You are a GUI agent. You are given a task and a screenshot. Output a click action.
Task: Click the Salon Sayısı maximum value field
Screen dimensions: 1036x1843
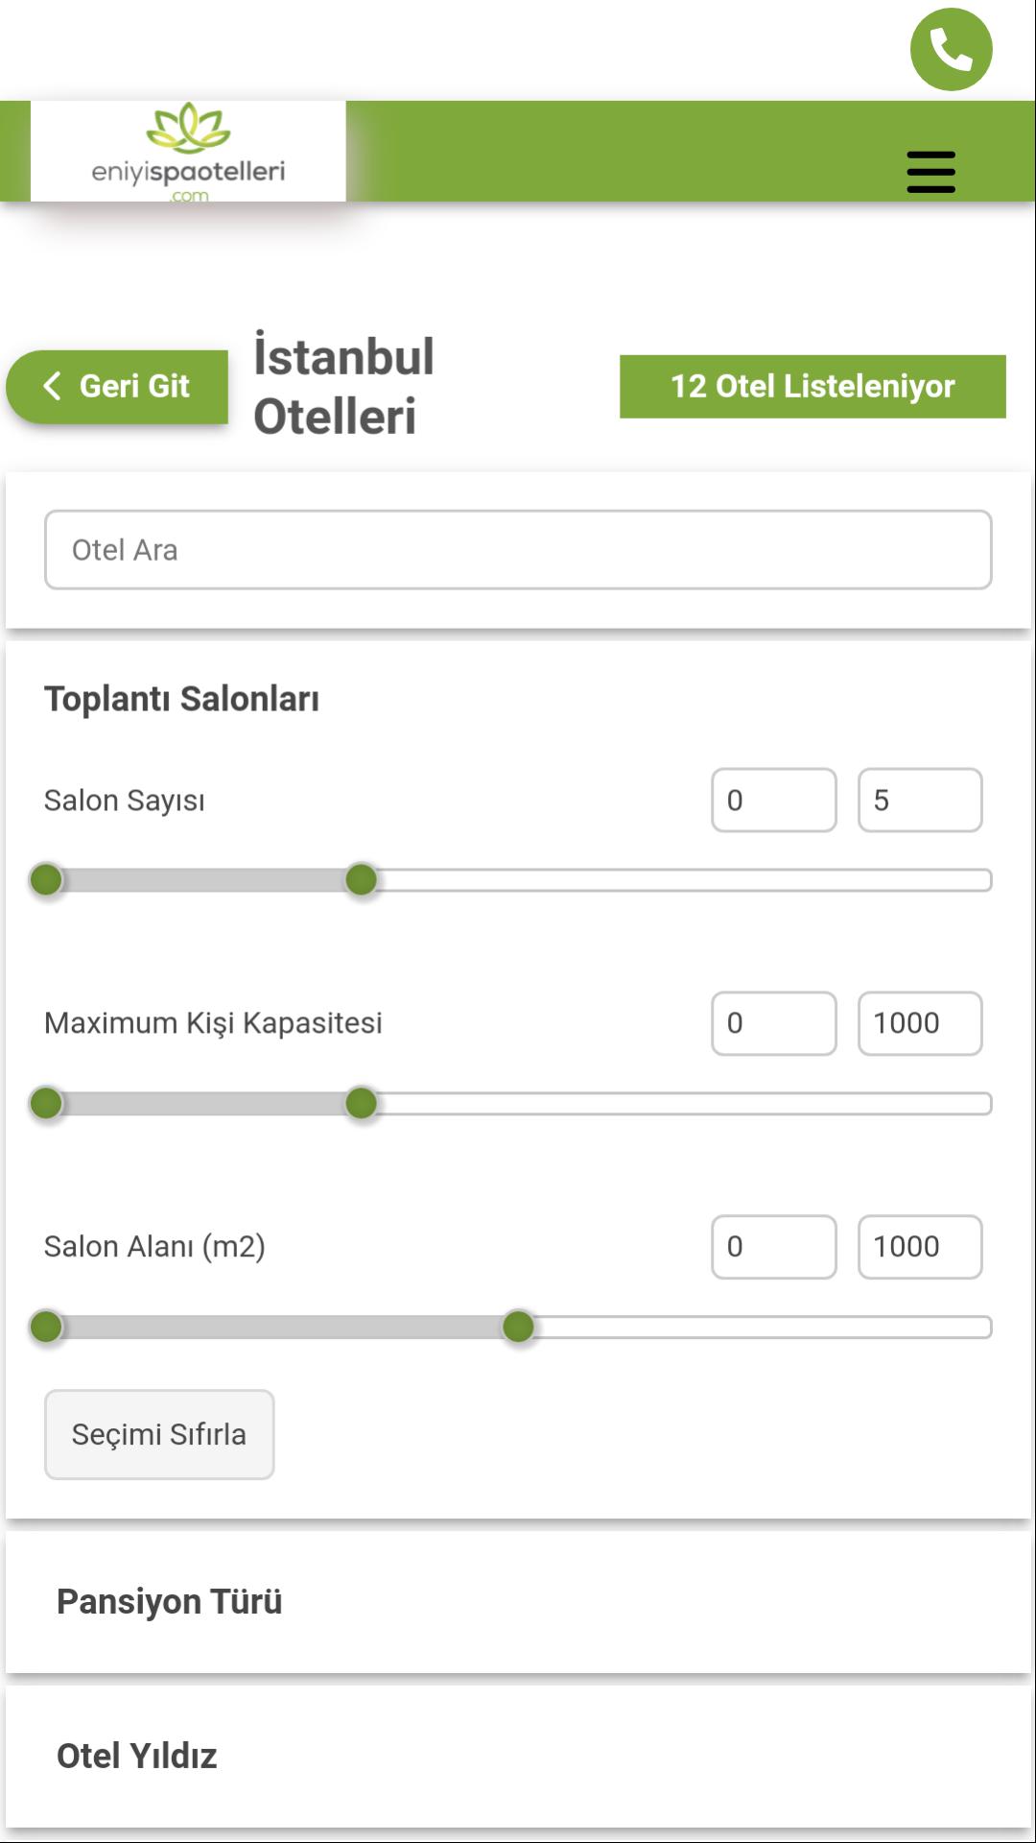click(x=920, y=800)
